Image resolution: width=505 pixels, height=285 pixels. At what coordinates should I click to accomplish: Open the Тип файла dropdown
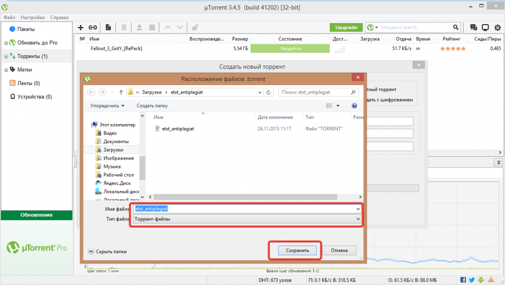(x=247, y=219)
